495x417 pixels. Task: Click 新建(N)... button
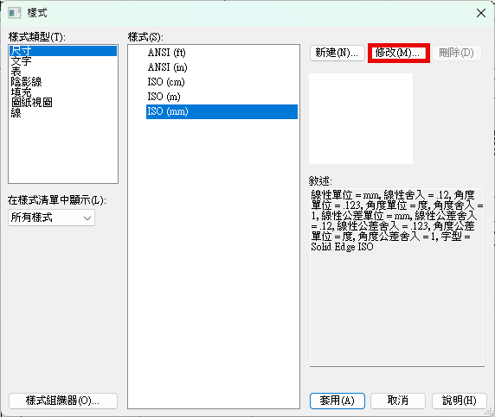(x=337, y=53)
